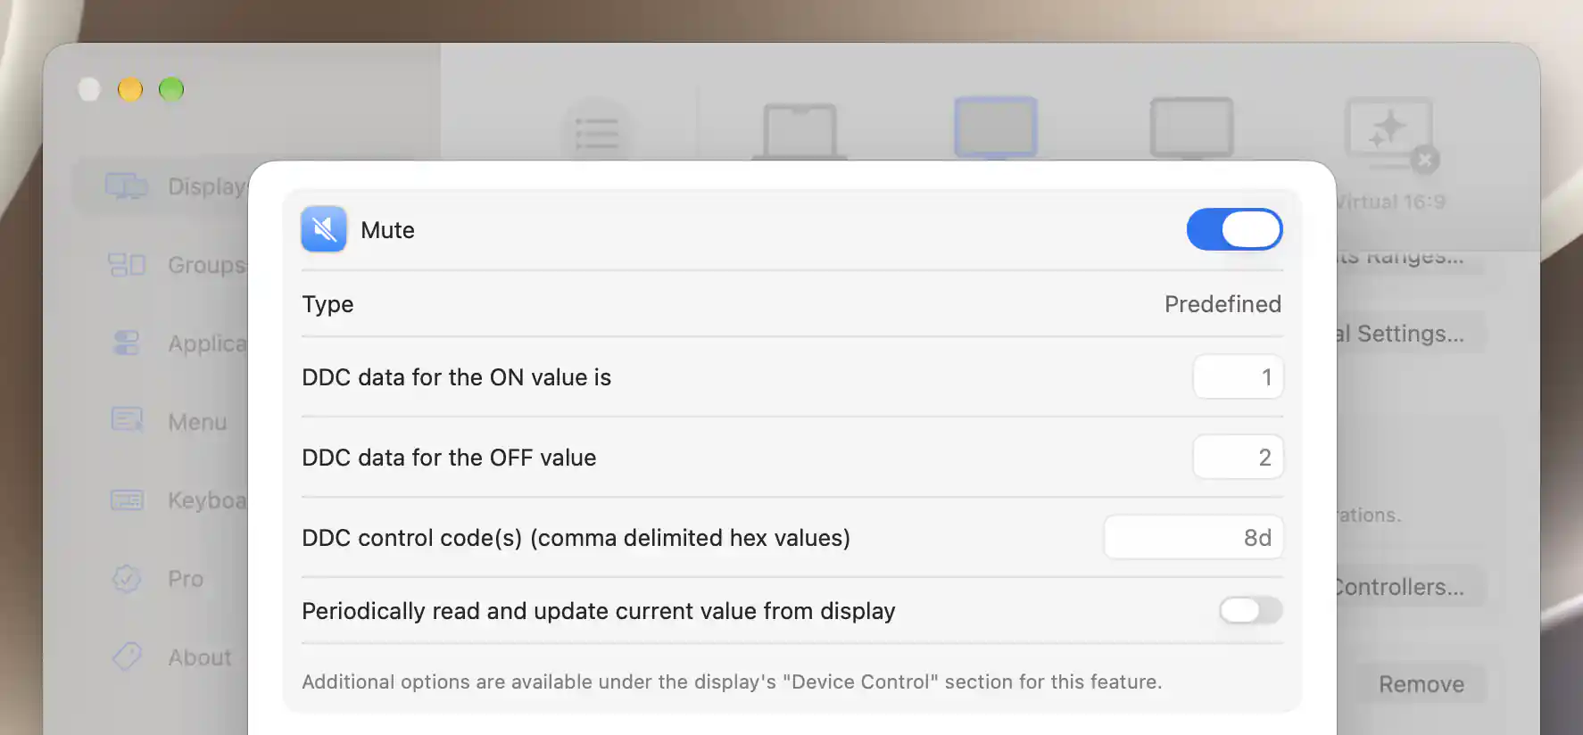Turn off the Mute feature switch
This screenshot has height=735, width=1583.
(1234, 229)
